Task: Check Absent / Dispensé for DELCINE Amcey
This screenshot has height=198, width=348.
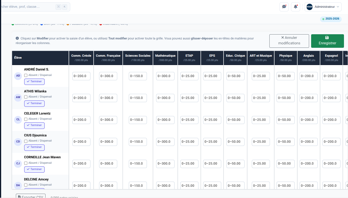Action: (x=26, y=185)
